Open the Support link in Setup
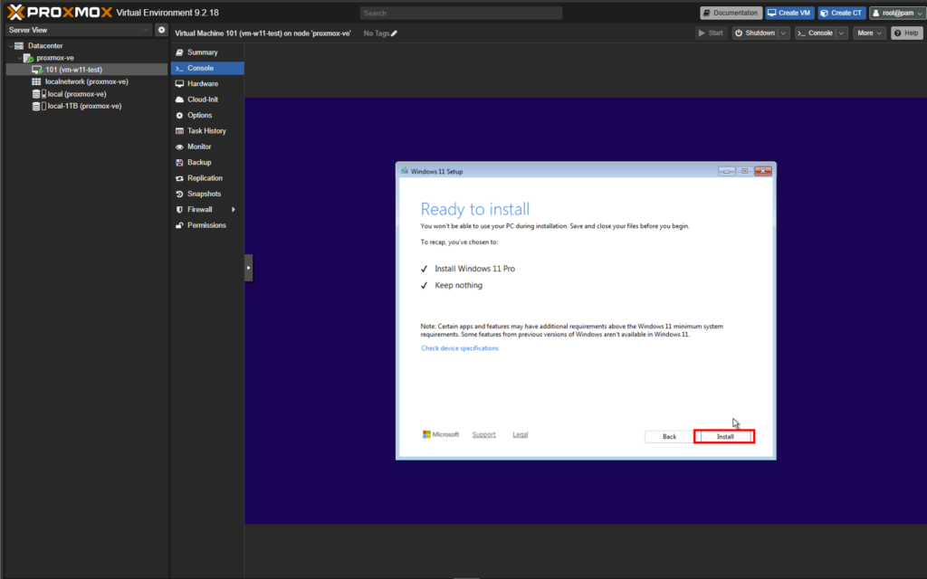Screen dimensions: 927x579 click(x=483, y=434)
